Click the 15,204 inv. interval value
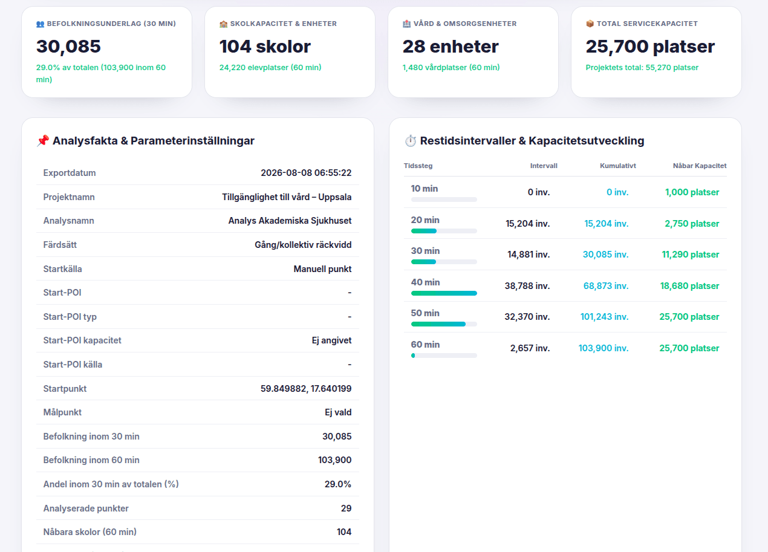This screenshot has height=552, width=768. [x=527, y=224]
